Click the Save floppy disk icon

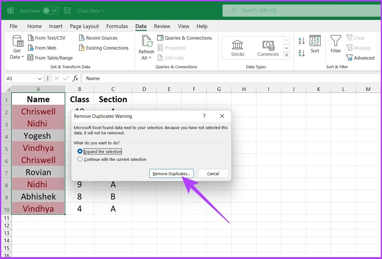coord(67,11)
